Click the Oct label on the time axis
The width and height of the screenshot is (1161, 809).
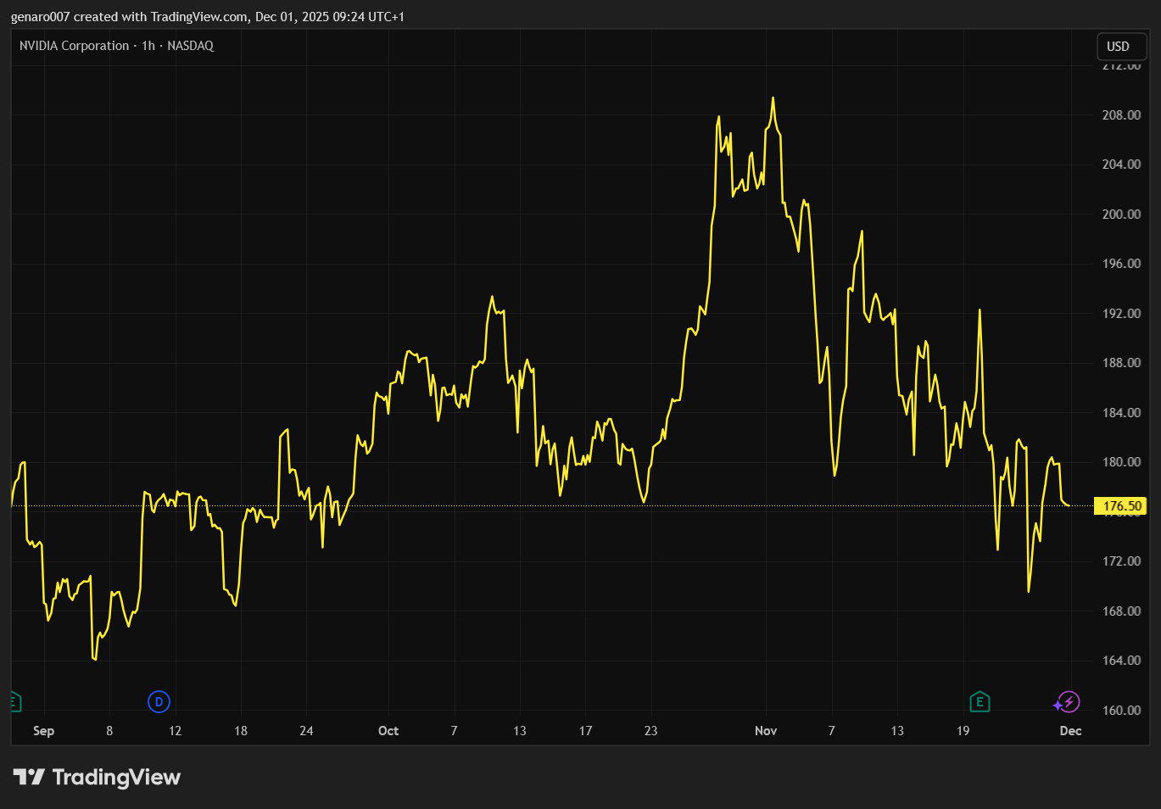click(x=388, y=731)
